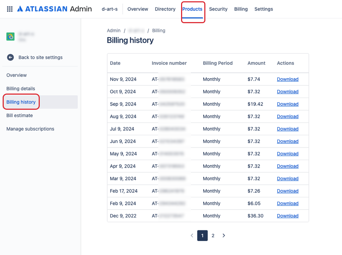Image resolution: width=342 pixels, height=255 pixels.
Task: Download the May 9, 2024 invoice
Action: click(288, 154)
